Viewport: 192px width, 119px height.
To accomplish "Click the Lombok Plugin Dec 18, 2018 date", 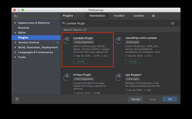I will pos(83,56).
